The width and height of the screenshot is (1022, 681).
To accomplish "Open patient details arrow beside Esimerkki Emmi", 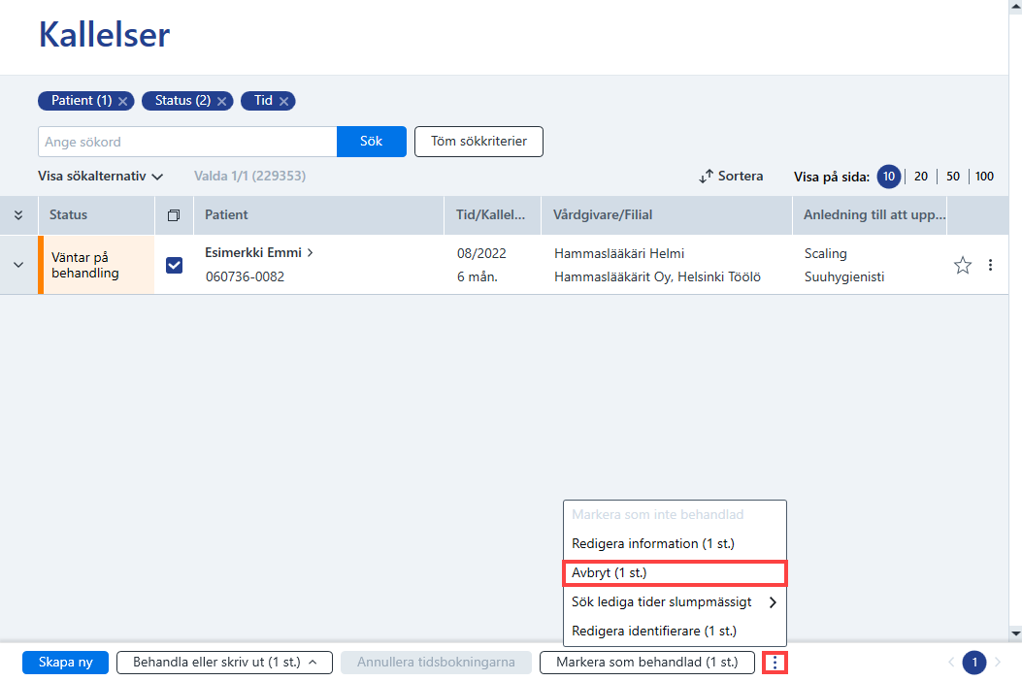I will coord(311,253).
